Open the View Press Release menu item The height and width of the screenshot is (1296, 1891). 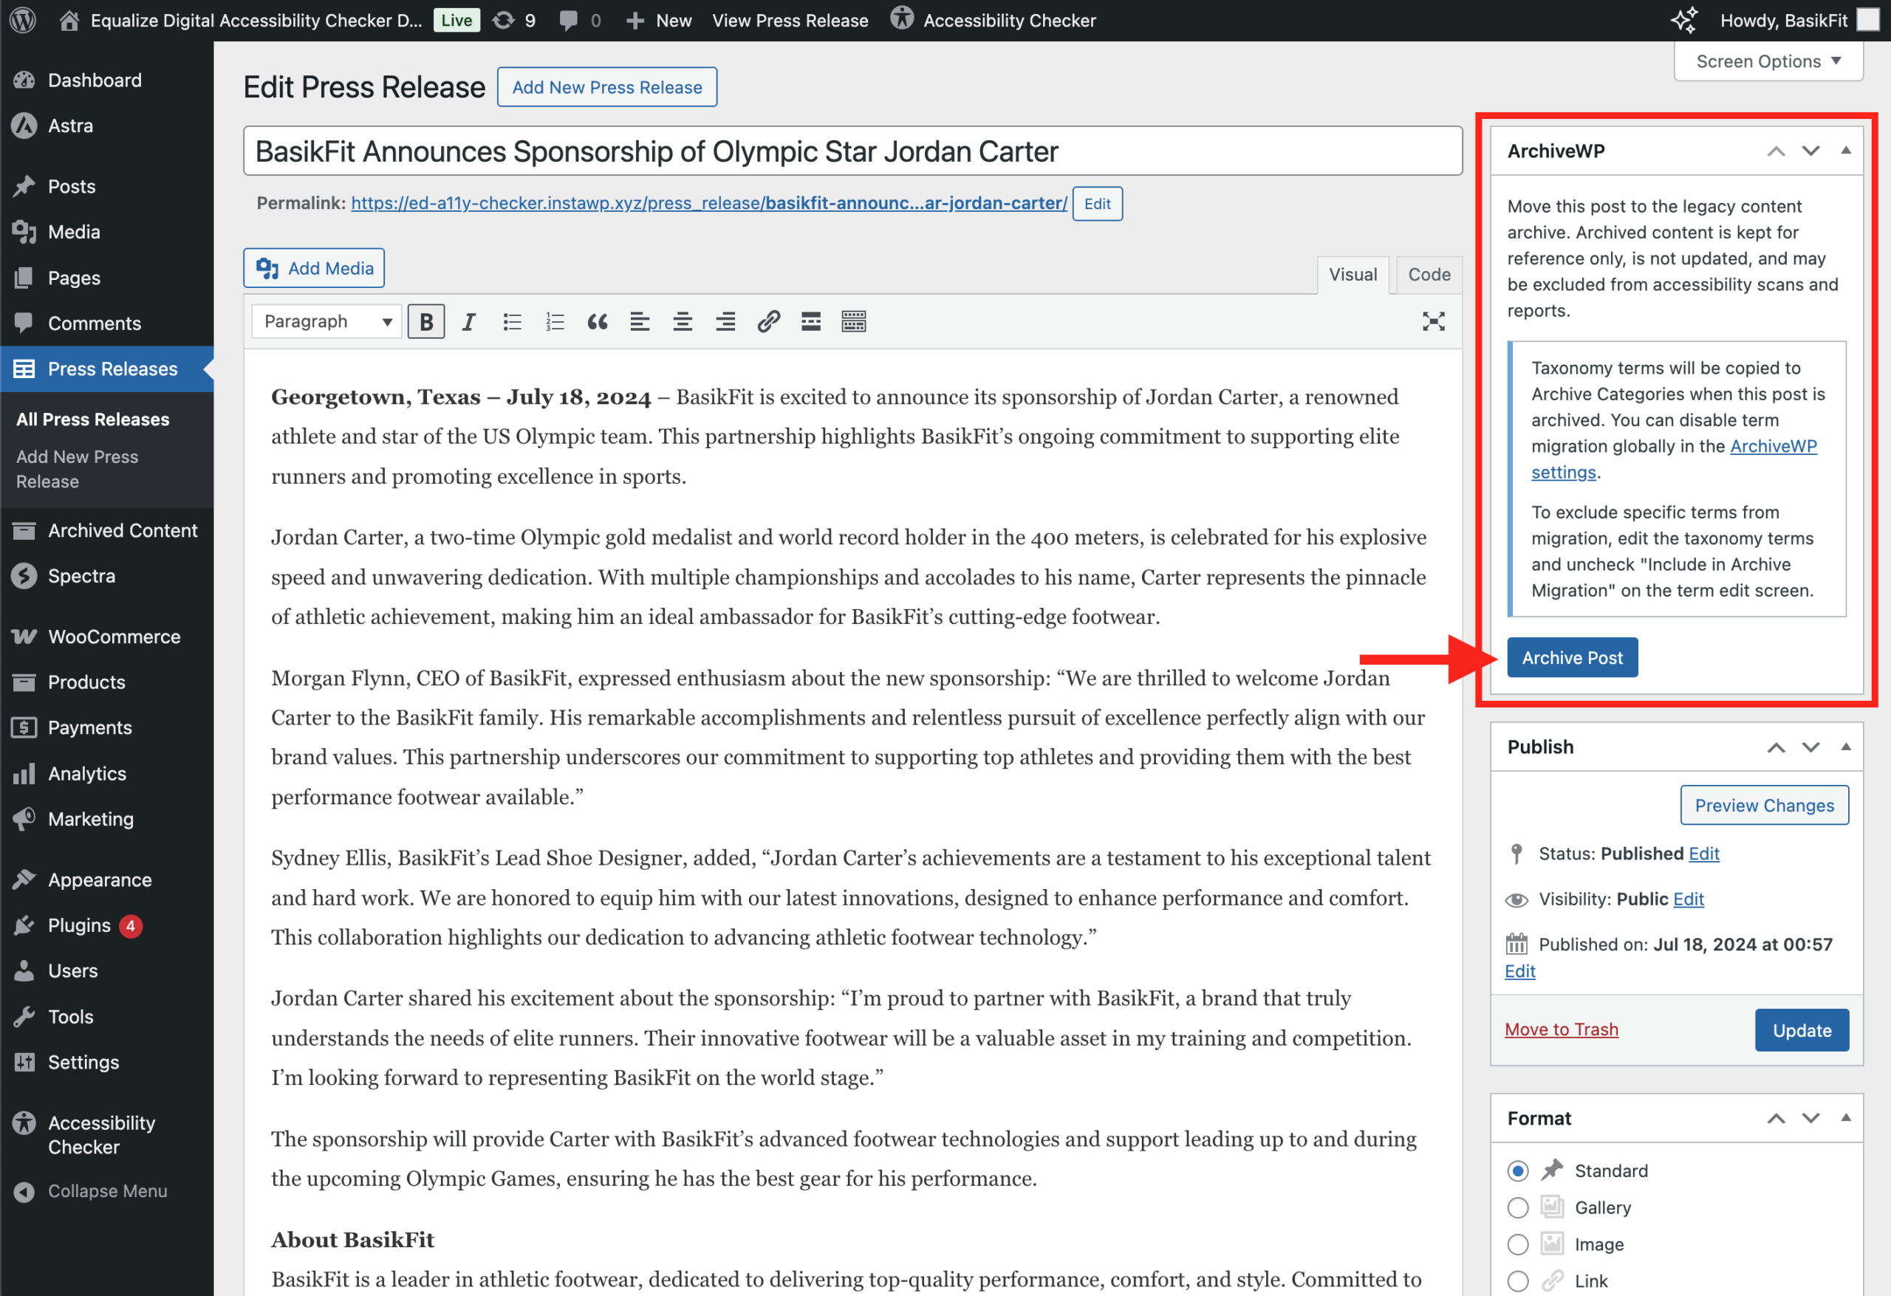pos(790,21)
